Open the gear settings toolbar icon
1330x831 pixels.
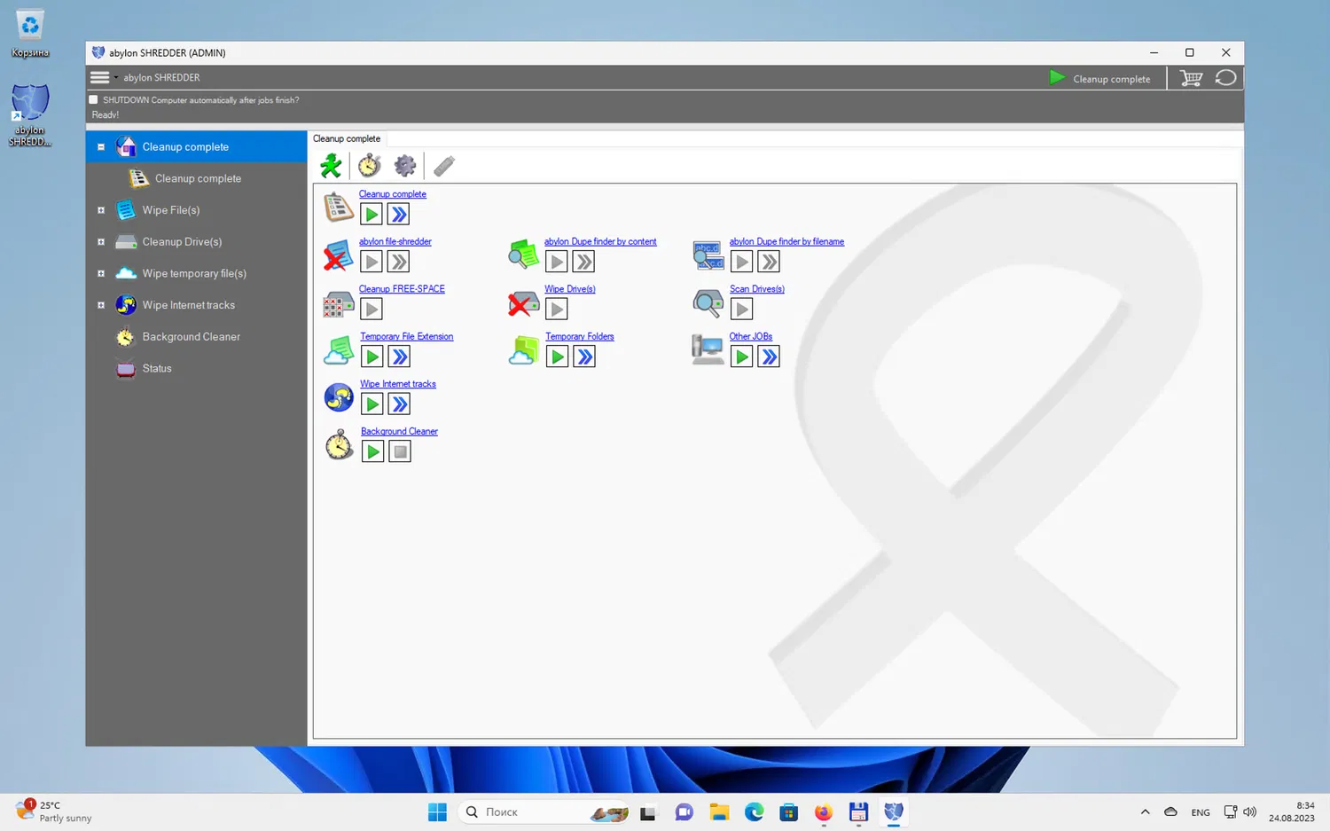(x=405, y=166)
